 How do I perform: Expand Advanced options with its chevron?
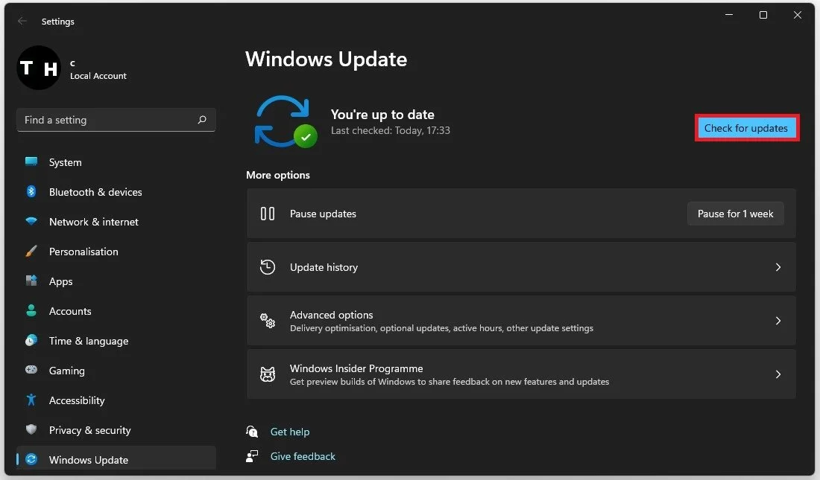tap(778, 321)
